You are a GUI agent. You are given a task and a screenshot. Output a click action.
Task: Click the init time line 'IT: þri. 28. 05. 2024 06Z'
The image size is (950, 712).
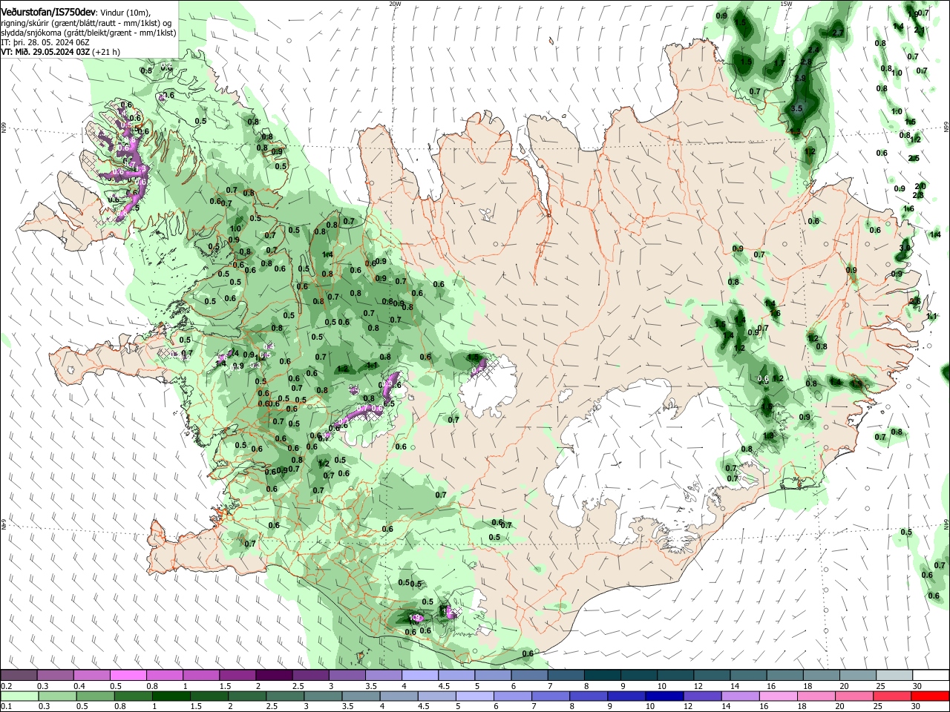(45, 42)
